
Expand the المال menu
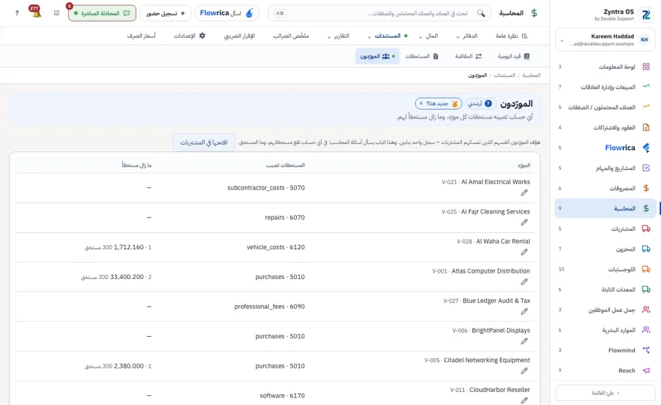(x=429, y=36)
